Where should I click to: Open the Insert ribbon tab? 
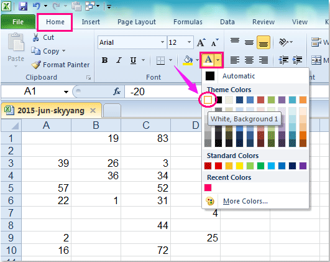(x=91, y=22)
